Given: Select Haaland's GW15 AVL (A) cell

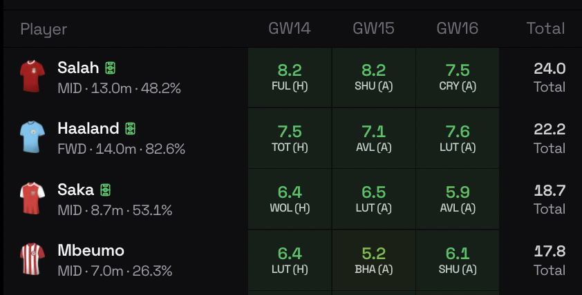Looking at the screenshot, I should [x=373, y=138].
